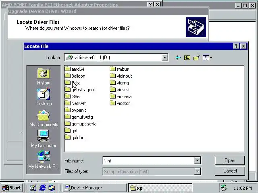The width and height of the screenshot is (258, 193).
Task: Select the viorng folder
Action: (119, 83)
